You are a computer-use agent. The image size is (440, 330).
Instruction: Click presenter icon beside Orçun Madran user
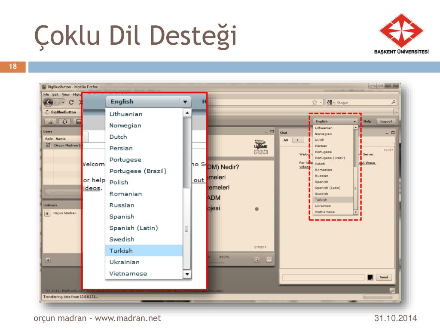tap(48, 145)
